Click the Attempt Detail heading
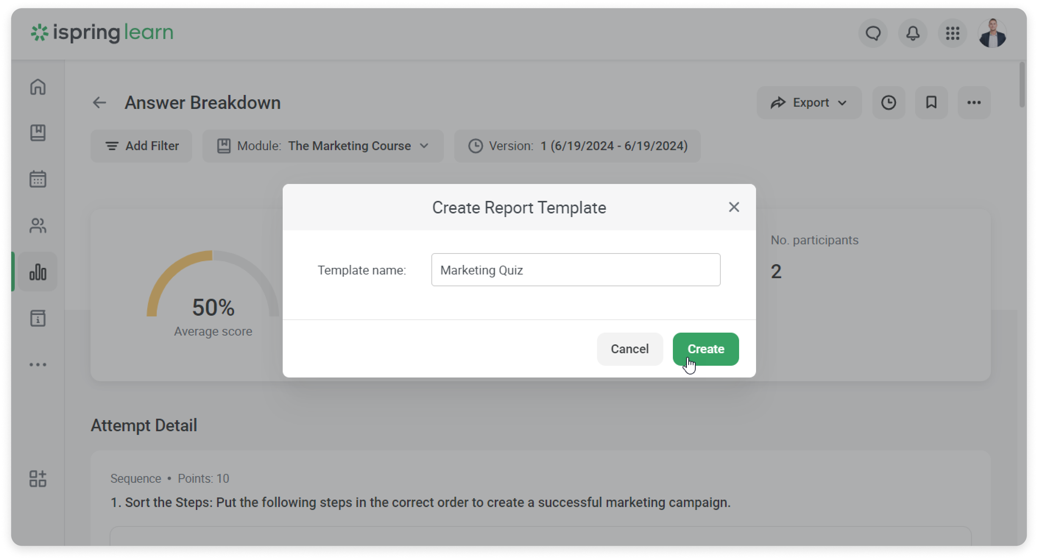The width and height of the screenshot is (1038, 560). pos(144,425)
